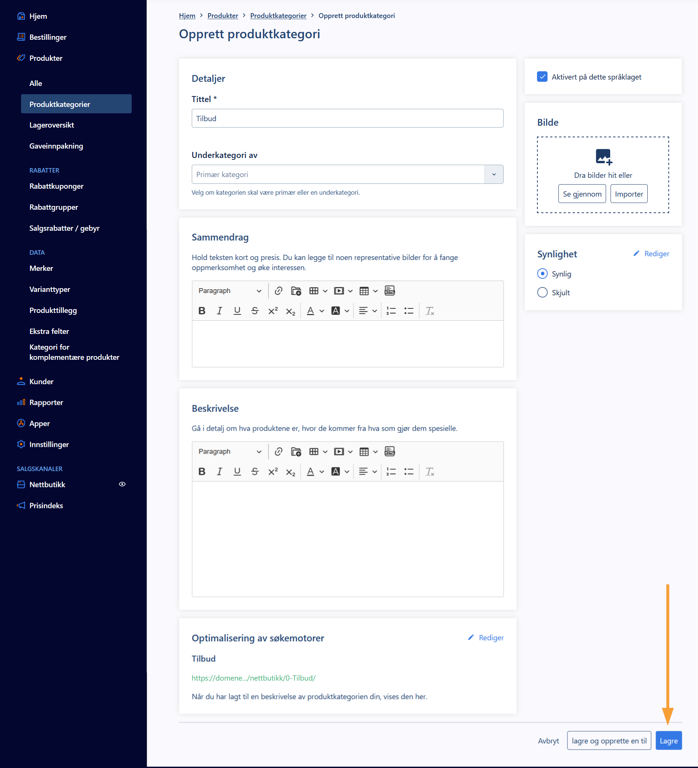Click lagre og opprette en til button
The width and height of the screenshot is (698, 768).
pos(609,741)
